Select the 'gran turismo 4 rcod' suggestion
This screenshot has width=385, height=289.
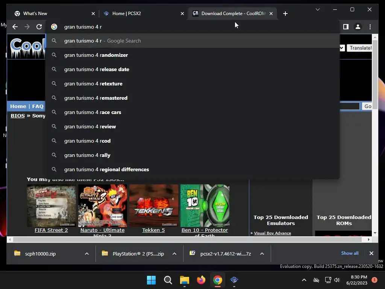[193, 141]
